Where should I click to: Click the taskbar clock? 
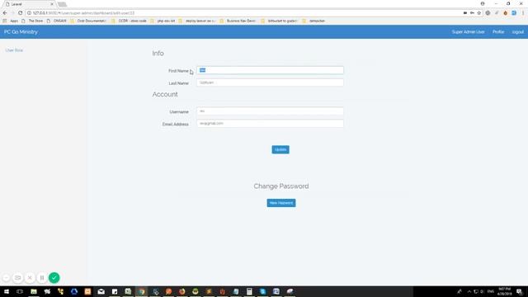pyautogui.click(x=504, y=291)
